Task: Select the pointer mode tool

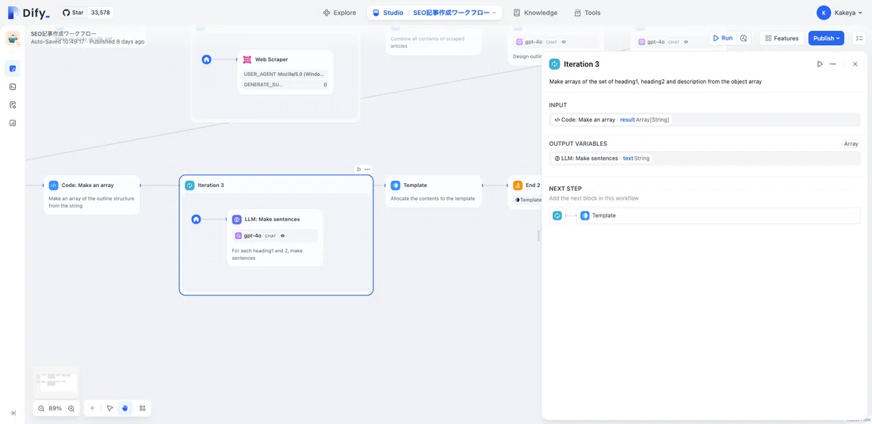Action: pos(109,408)
